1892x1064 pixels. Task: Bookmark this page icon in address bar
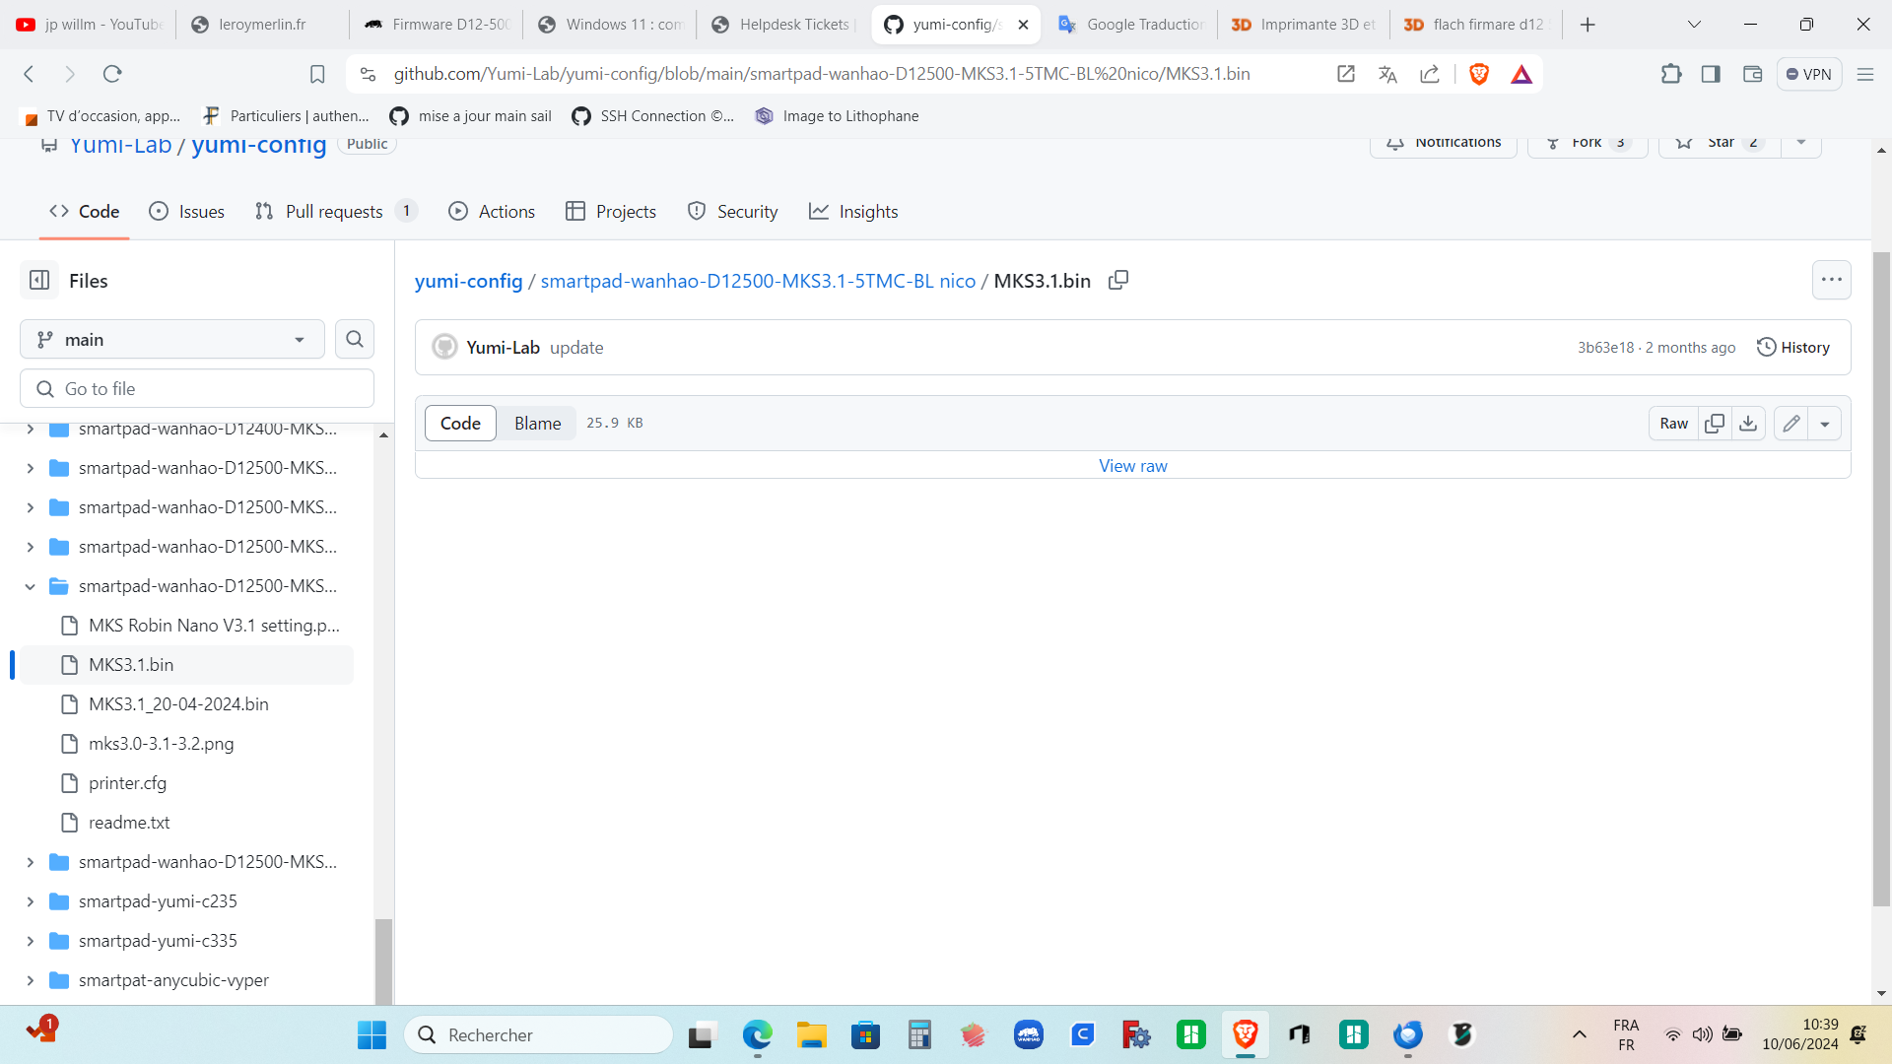[317, 74]
